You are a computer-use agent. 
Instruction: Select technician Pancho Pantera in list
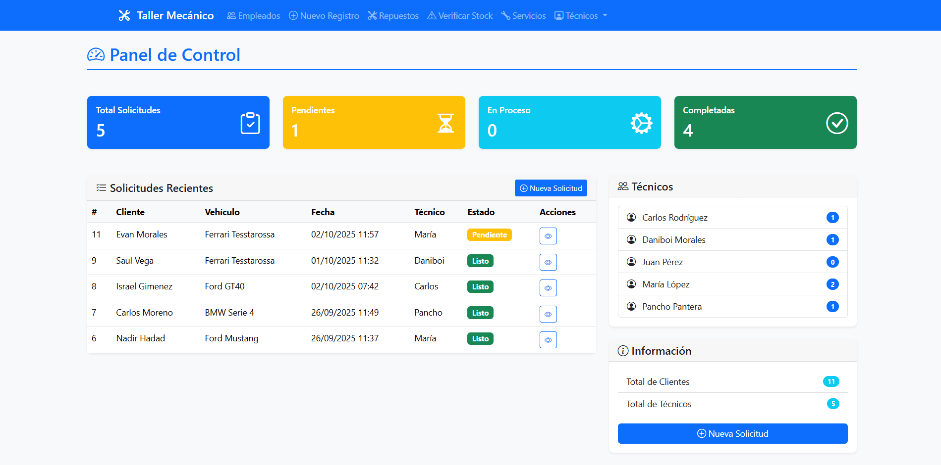coord(733,306)
